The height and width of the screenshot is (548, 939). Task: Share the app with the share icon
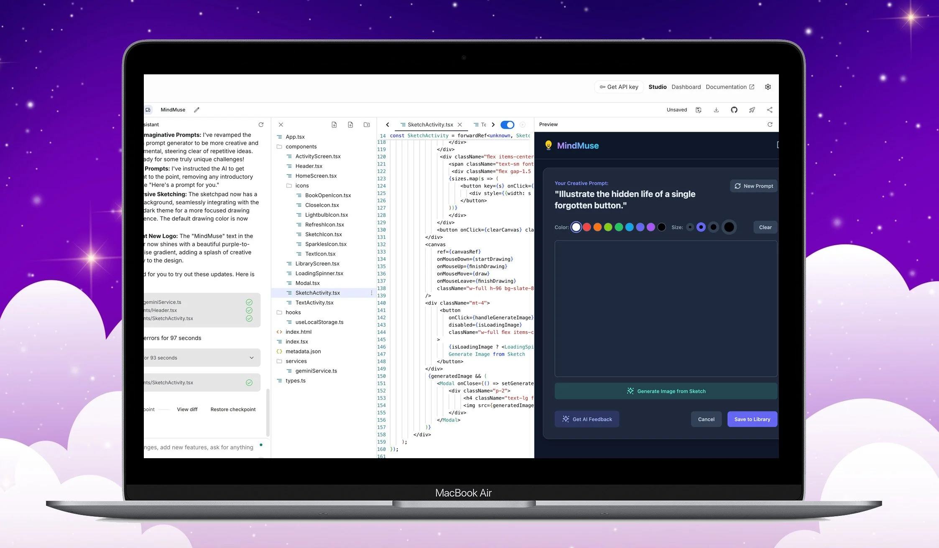[770, 110]
